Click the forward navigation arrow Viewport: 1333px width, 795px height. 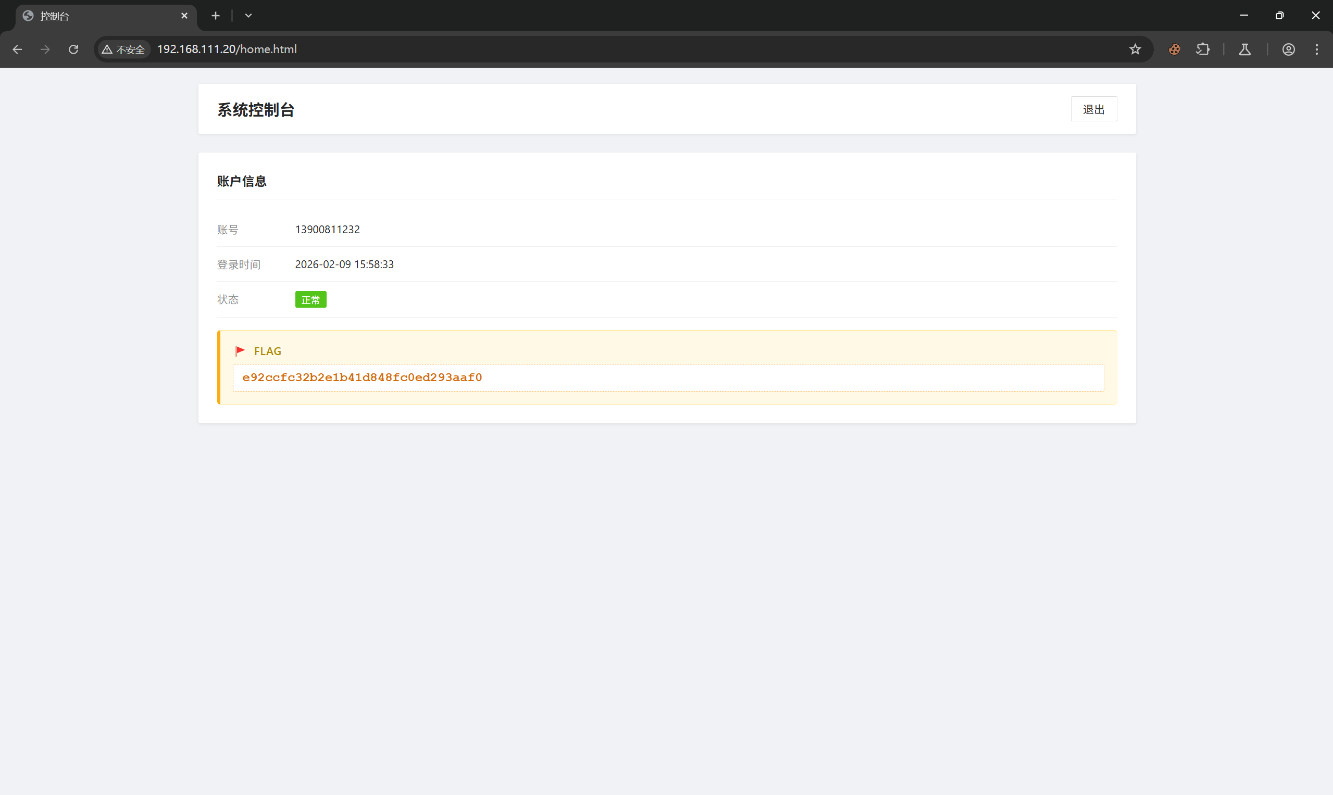pos(45,49)
